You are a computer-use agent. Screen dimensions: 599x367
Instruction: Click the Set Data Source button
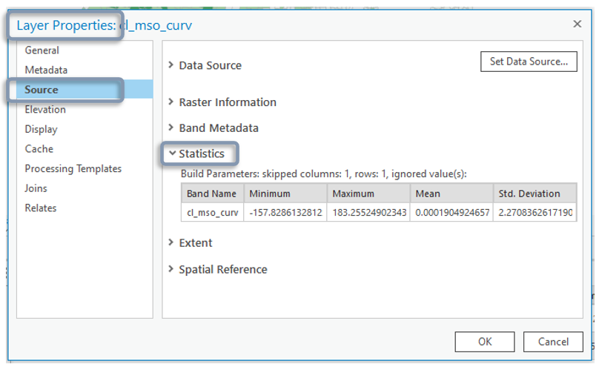(x=529, y=62)
